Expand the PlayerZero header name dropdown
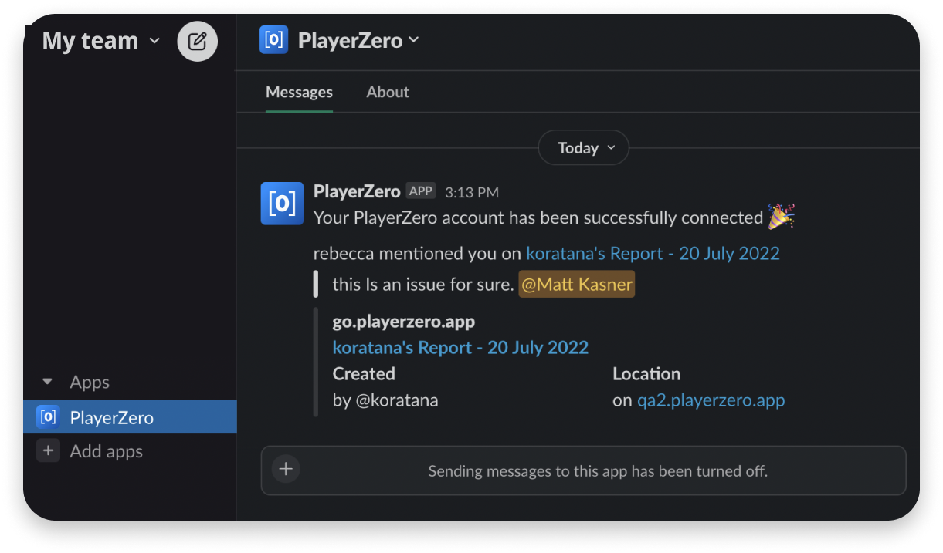Viewport: 943px width, 553px height. click(x=358, y=40)
